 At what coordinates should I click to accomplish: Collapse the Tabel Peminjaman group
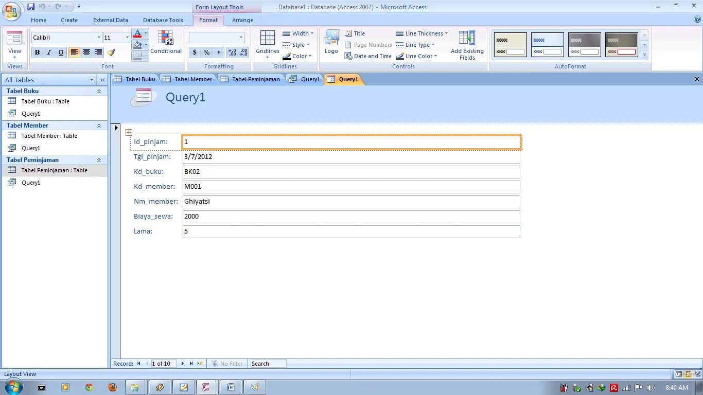99,160
